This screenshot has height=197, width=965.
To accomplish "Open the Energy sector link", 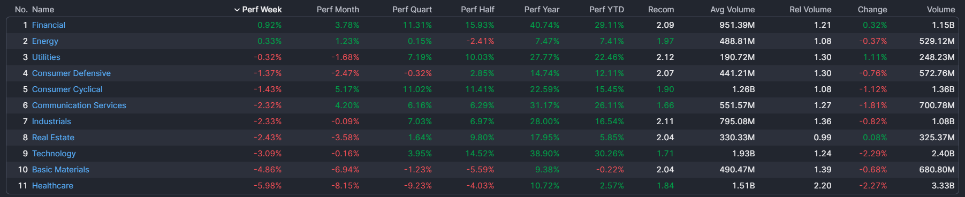I will point(45,41).
